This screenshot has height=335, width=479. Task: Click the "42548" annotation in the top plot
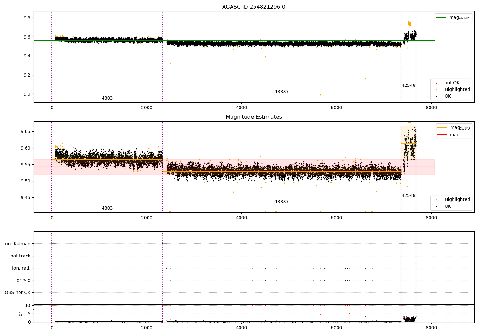(408, 86)
